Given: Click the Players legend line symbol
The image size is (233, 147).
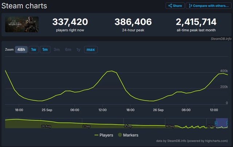Looking at the screenshot, I should (x=96, y=135).
